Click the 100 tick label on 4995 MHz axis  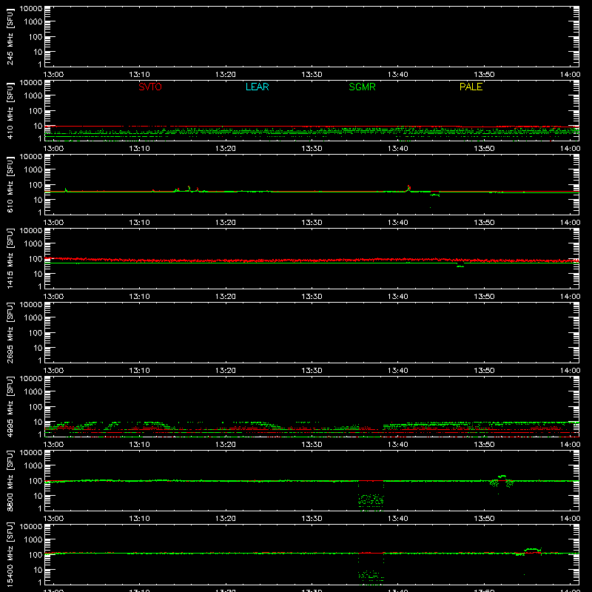pos(36,407)
